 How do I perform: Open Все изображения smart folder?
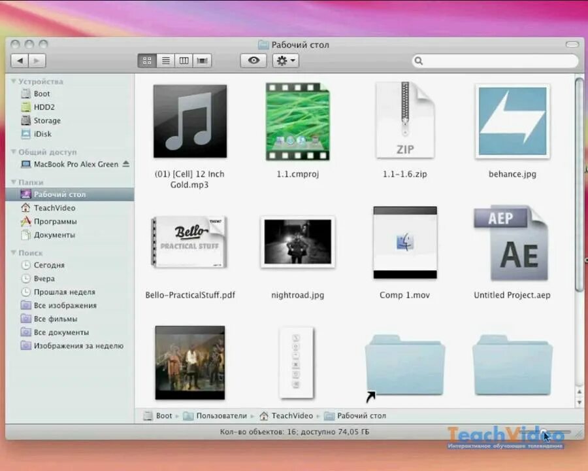(x=70, y=305)
